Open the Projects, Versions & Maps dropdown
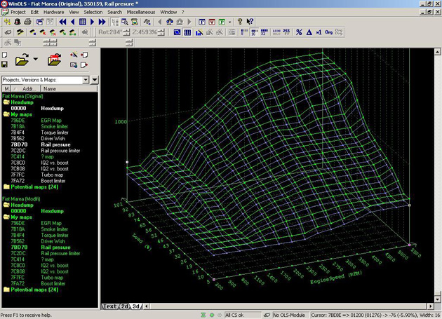This screenshot has width=442, height=319. click(x=86, y=80)
